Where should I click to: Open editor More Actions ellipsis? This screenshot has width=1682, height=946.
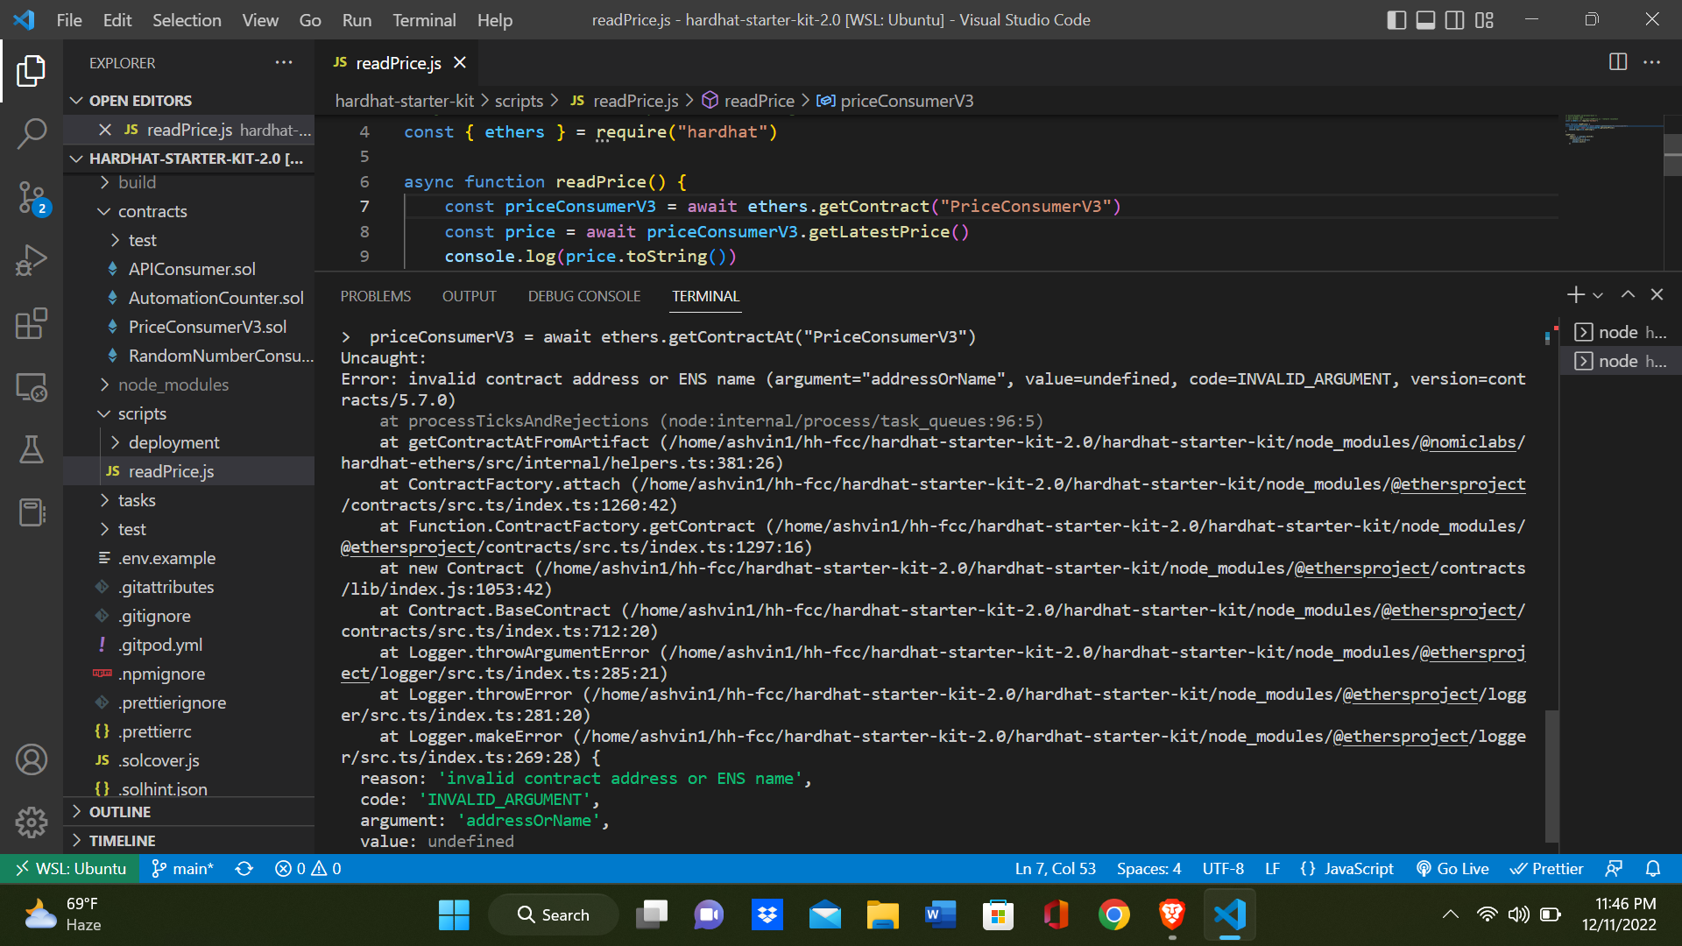1651,62
